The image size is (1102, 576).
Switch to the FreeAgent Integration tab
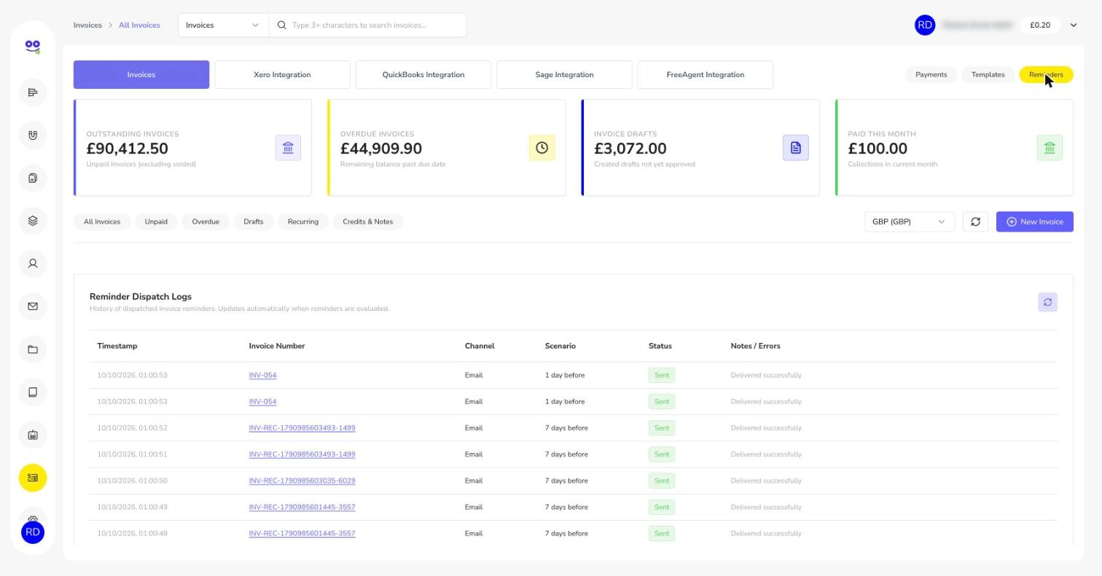pyautogui.click(x=706, y=74)
